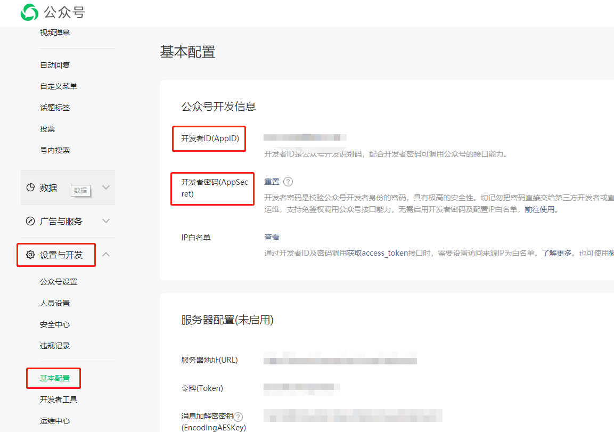The width and height of the screenshot is (614, 432).
Task: Click the blurred server URL value
Action: pyautogui.click(x=340, y=358)
